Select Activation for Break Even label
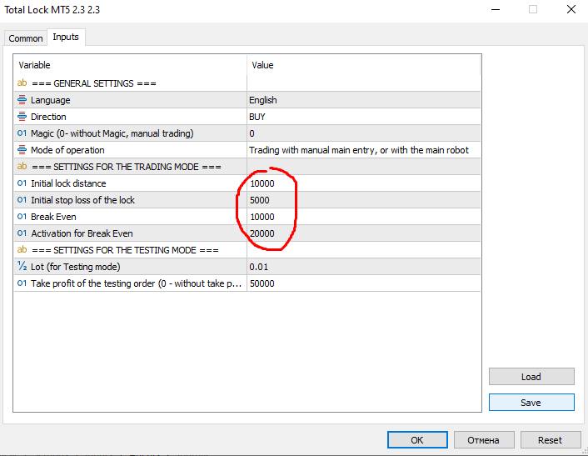The width and height of the screenshot is (588, 456). [82, 233]
